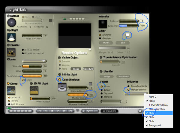Choose 1 1AA UNIVERSAL menu entry

coord(158,105)
